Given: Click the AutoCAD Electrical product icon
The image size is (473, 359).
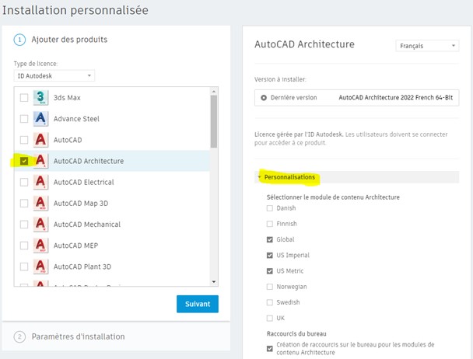Looking at the screenshot, I should click(40, 182).
